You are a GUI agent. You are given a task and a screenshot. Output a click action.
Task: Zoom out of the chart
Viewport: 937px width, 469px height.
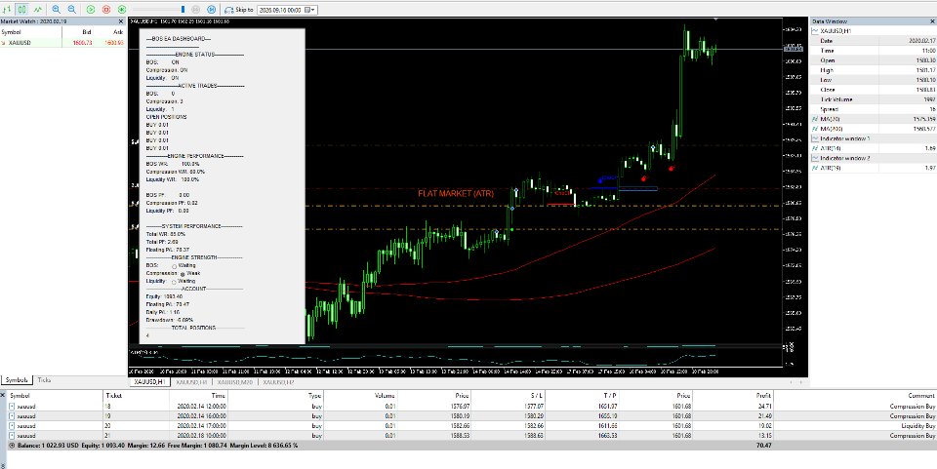point(71,10)
